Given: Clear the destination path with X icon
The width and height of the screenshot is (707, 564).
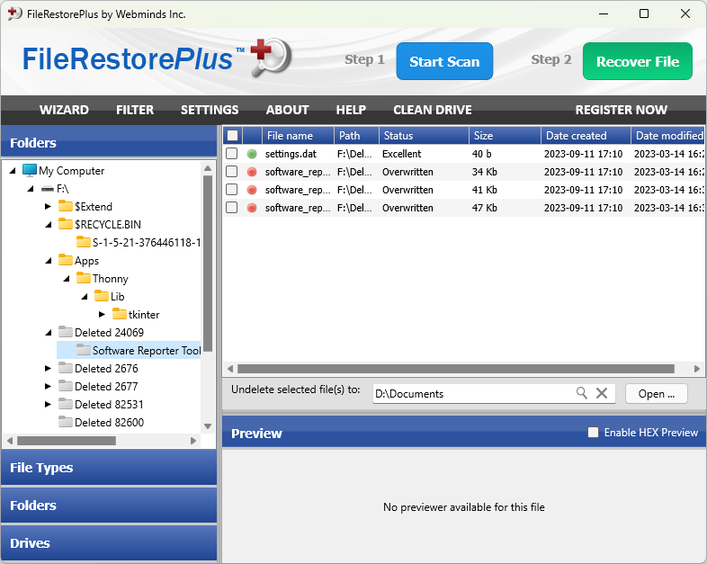Looking at the screenshot, I should coord(602,393).
